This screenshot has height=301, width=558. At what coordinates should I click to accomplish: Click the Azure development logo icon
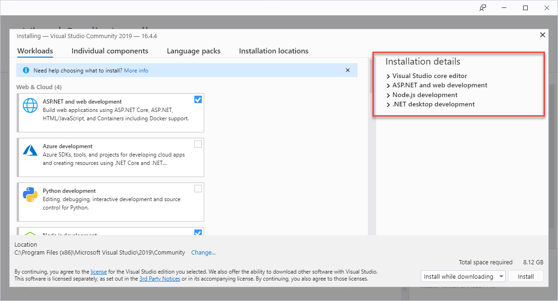31,150
